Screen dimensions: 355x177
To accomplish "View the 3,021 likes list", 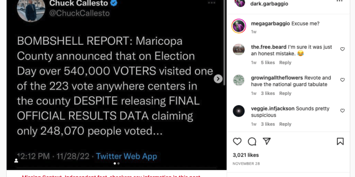I will coord(246,155).
